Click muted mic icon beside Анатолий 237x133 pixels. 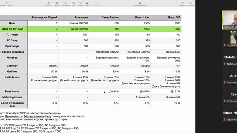tap(225, 82)
